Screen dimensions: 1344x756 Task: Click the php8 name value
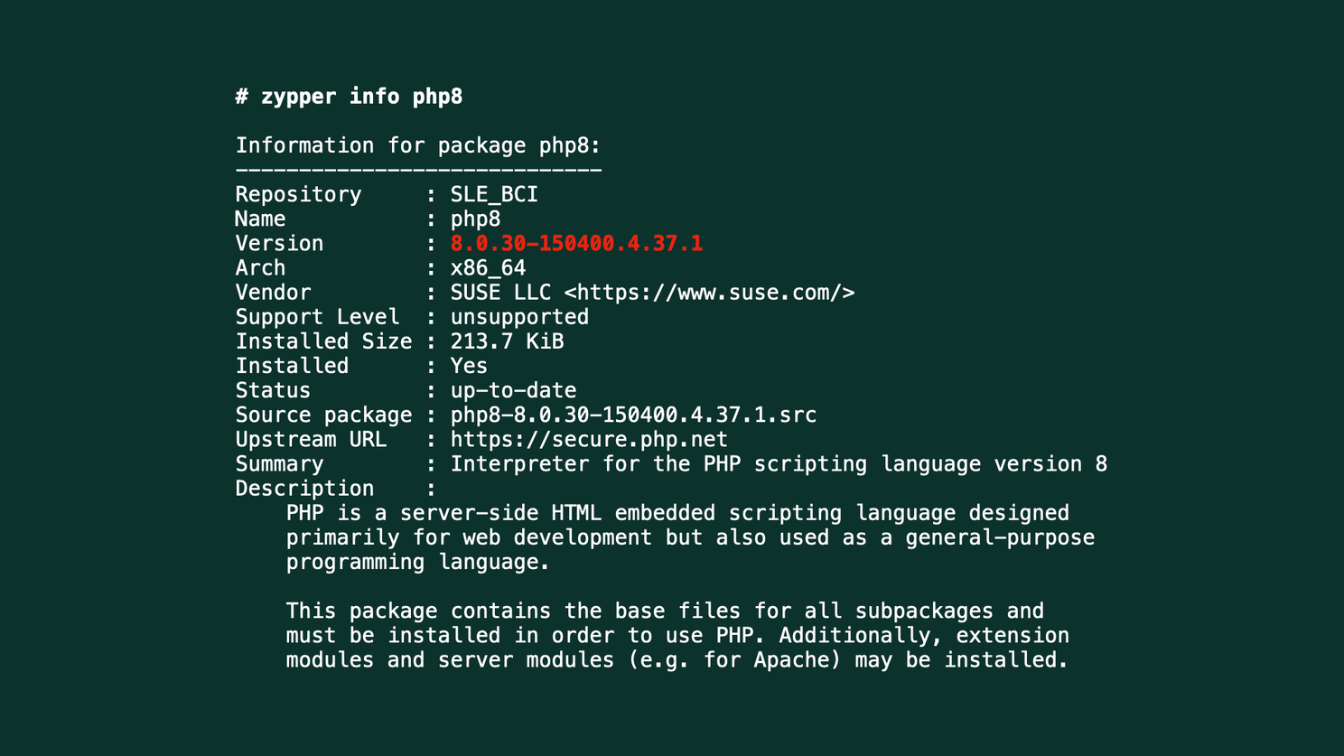[x=475, y=219]
